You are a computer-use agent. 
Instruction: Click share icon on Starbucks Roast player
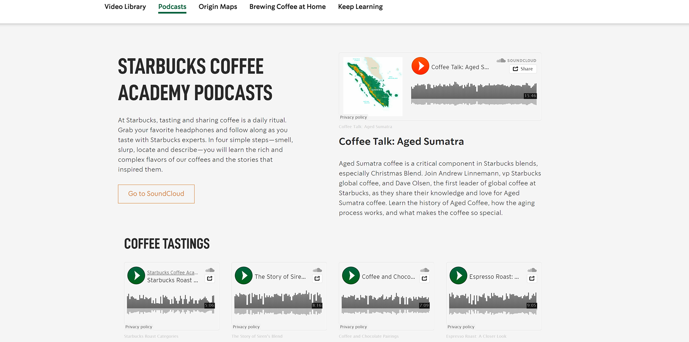click(210, 278)
